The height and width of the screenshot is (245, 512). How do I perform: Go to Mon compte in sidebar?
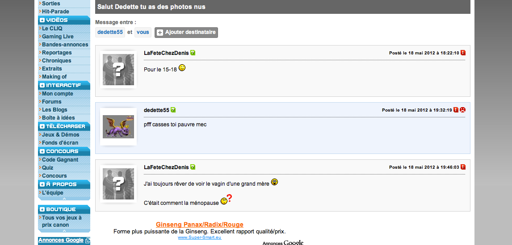[58, 94]
